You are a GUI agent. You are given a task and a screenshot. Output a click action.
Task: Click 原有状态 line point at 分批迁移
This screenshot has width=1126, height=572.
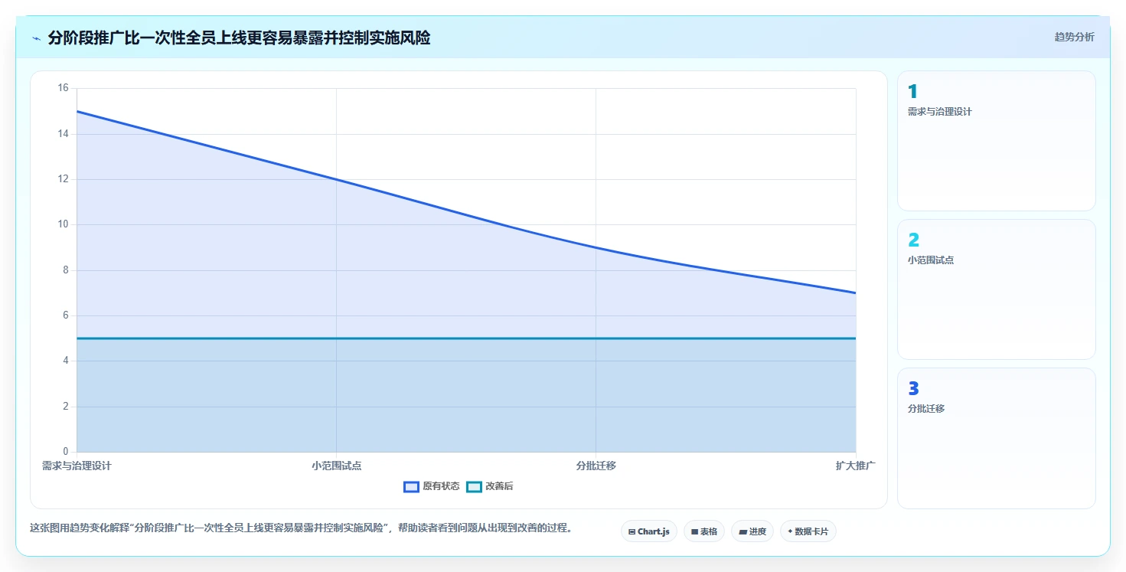(x=596, y=247)
